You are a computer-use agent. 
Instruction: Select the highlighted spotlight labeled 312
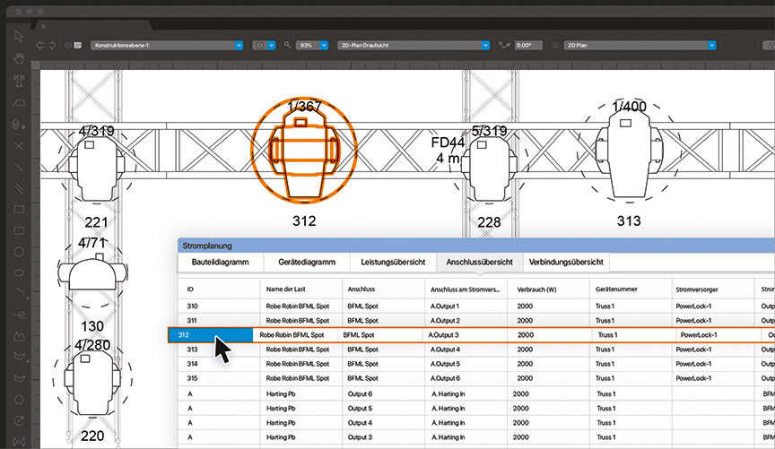pyautogui.click(x=303, y=151)
